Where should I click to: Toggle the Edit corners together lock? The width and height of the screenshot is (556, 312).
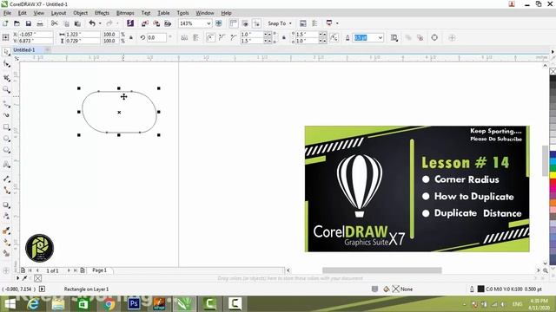(x=284, y=37)
